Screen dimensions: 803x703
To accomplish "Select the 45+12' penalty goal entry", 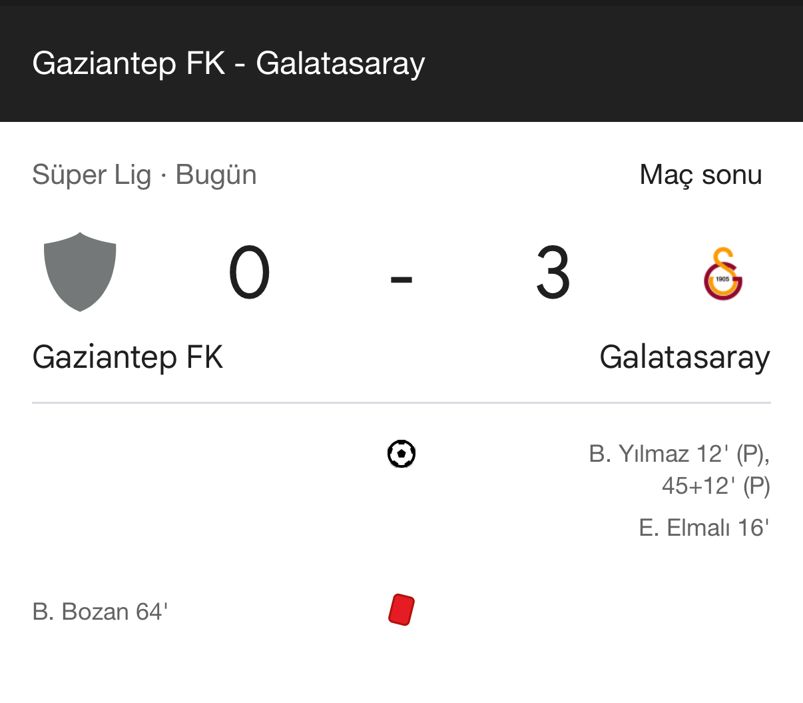I will point(715,486).
